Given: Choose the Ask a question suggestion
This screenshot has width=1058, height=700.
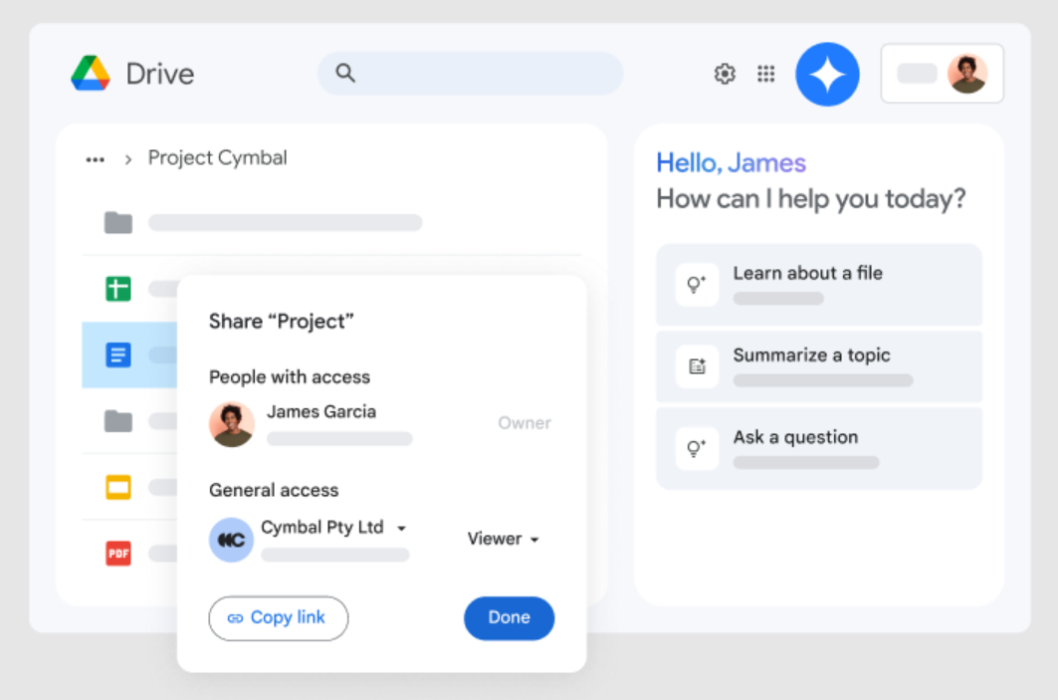Looking at the screenshot, I should pos(819,448).
